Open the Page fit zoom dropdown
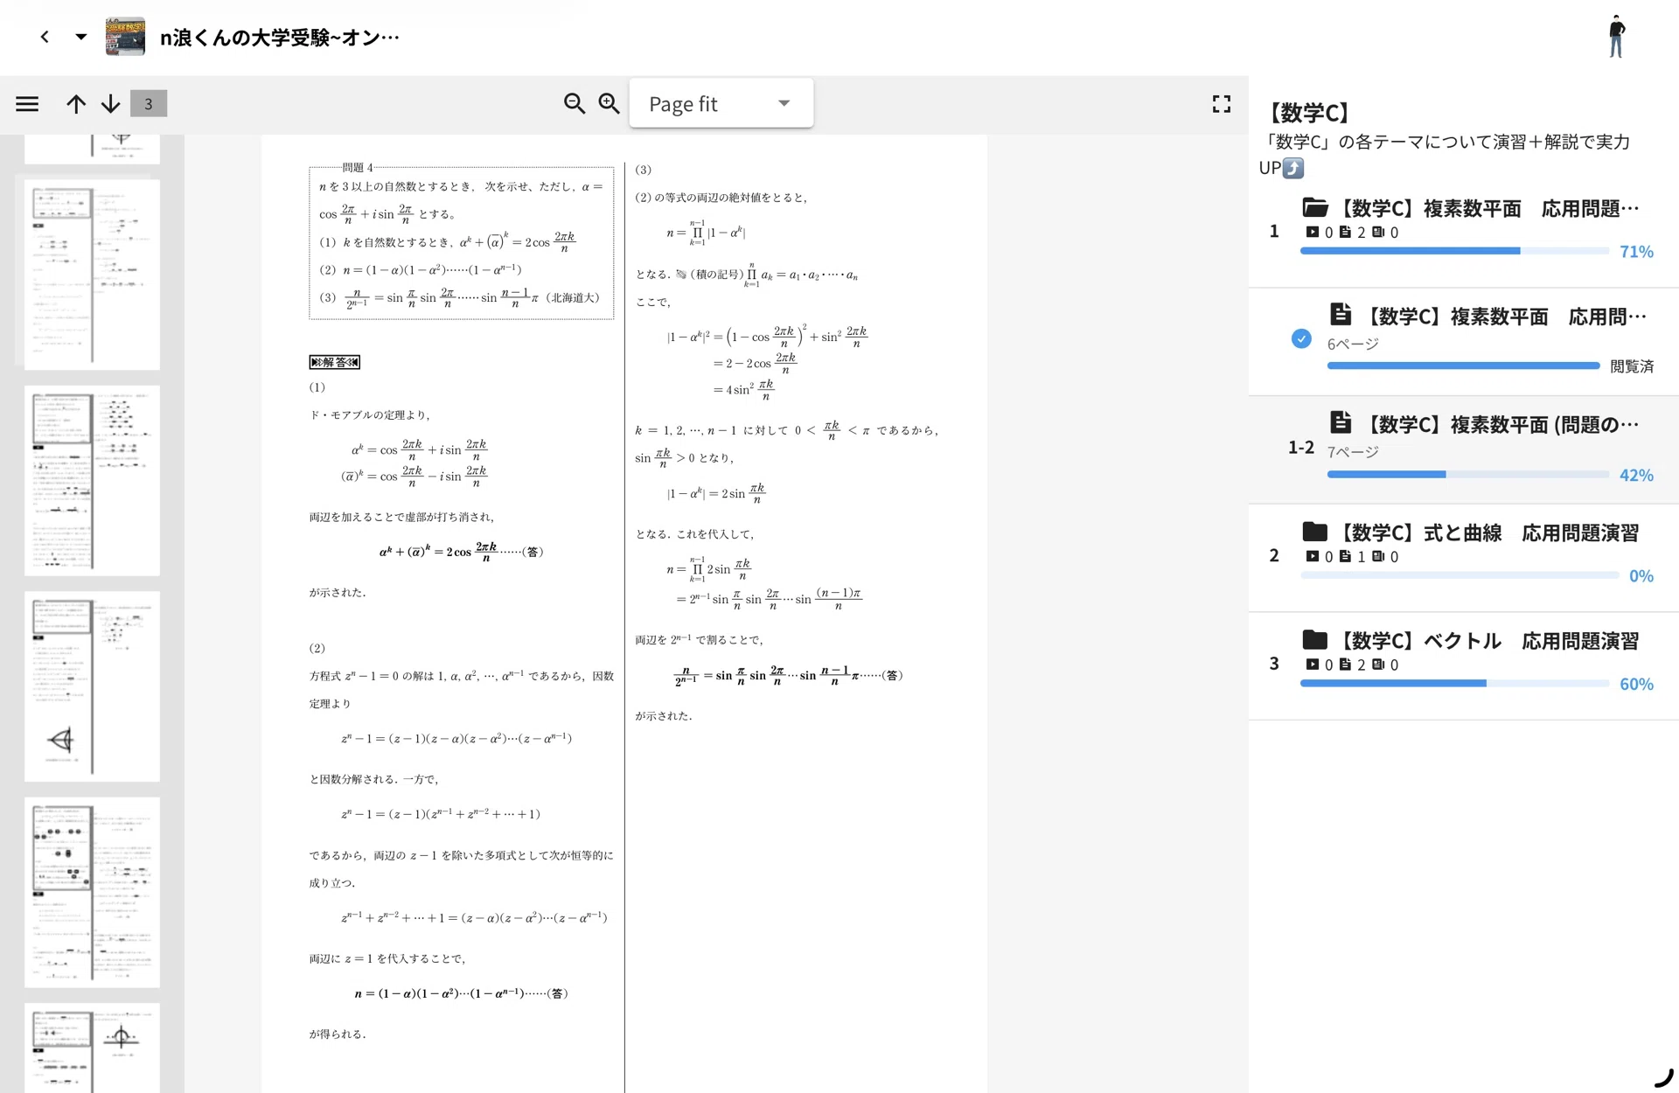This screenshot has height=1093, width=1679. pos(721,103)
